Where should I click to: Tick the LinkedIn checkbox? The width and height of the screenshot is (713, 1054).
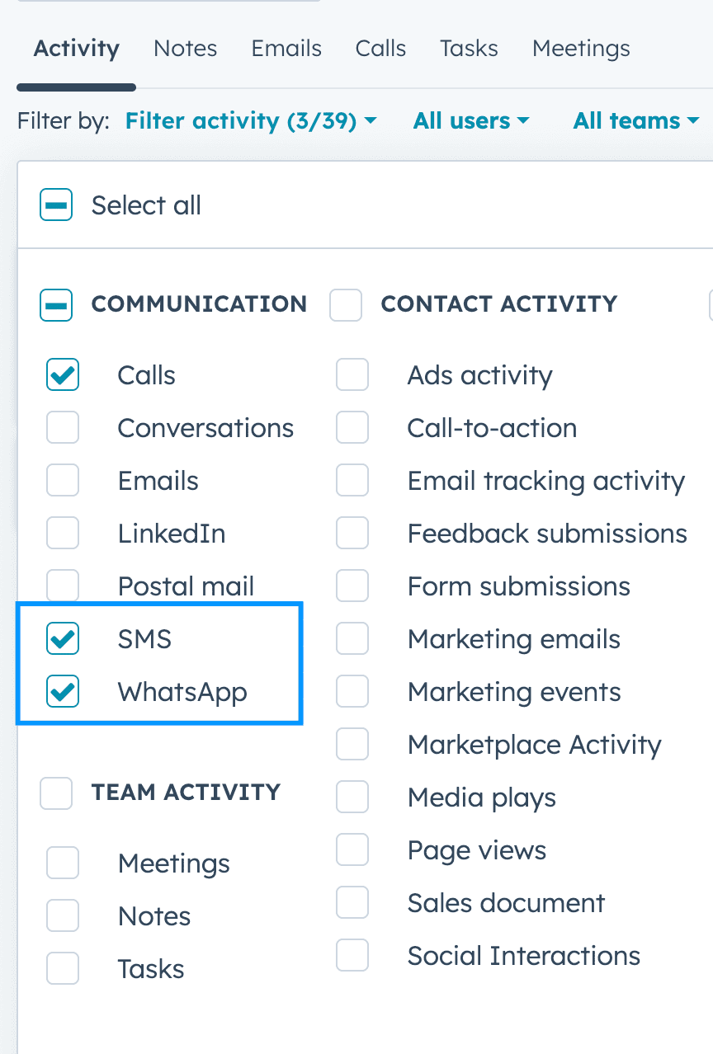[63, 534]
